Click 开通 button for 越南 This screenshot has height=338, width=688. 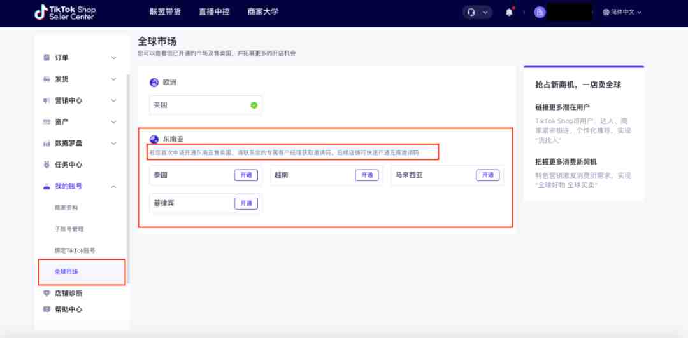point(367,175)
